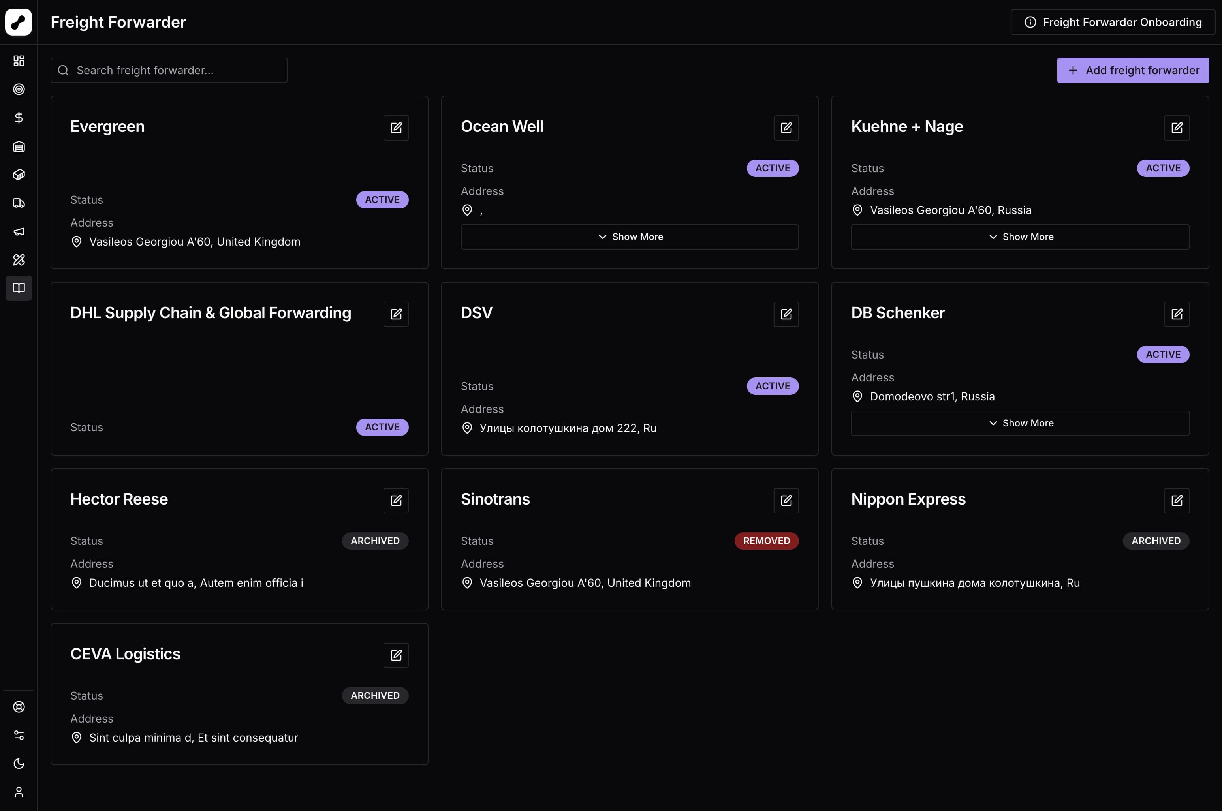This screenshot has height=811, width=1222.
Task: Click the REMOVED badge on Sinotrans
Action: 767,541
